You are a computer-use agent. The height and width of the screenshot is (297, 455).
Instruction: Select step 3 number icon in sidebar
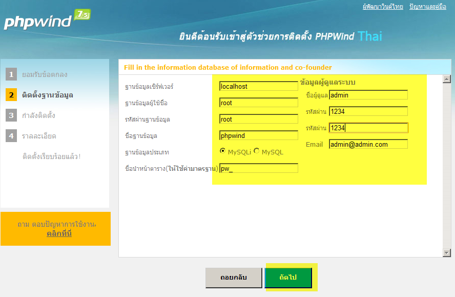point(11,115)
